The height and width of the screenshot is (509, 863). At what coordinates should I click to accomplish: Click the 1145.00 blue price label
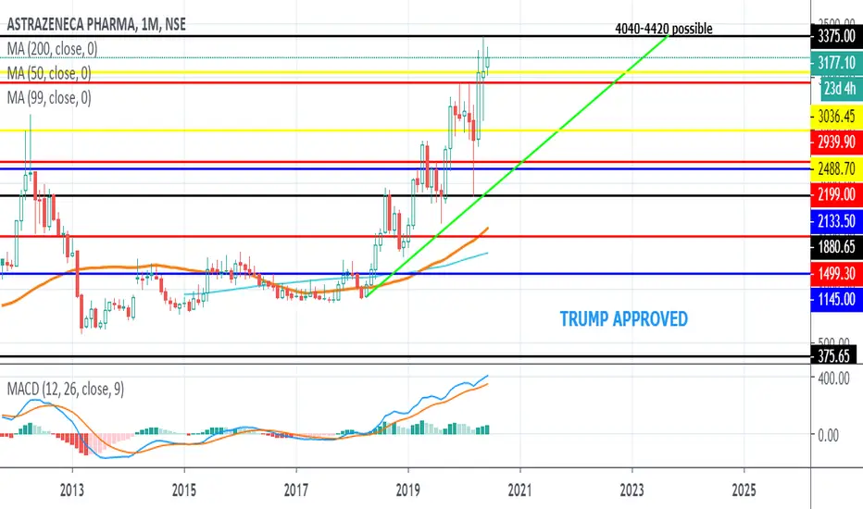pos(836,299)
